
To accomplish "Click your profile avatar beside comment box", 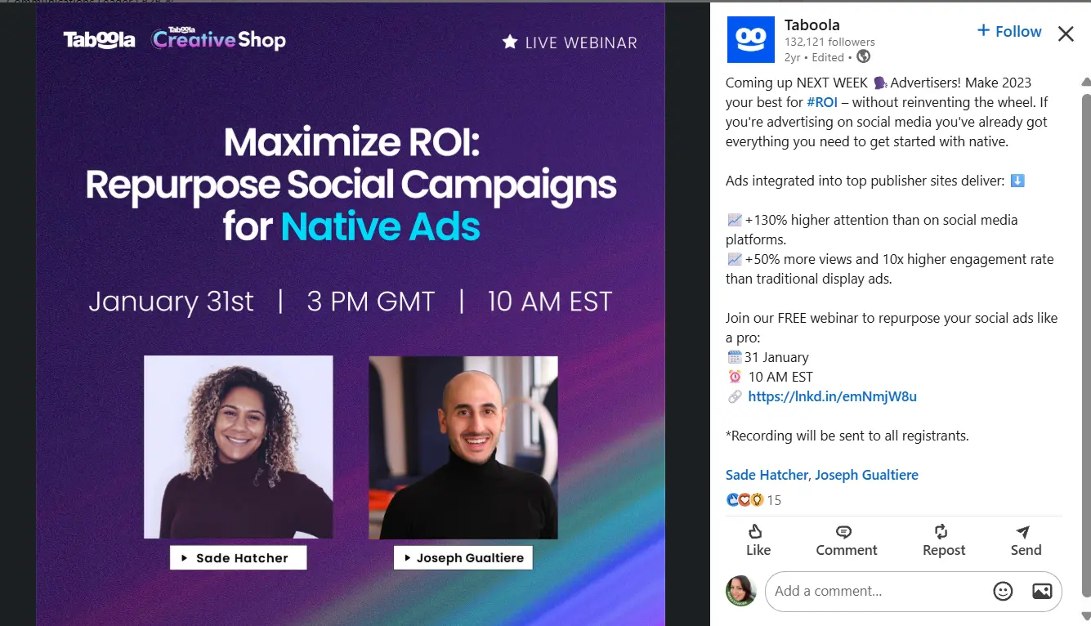I will (740, 590).
